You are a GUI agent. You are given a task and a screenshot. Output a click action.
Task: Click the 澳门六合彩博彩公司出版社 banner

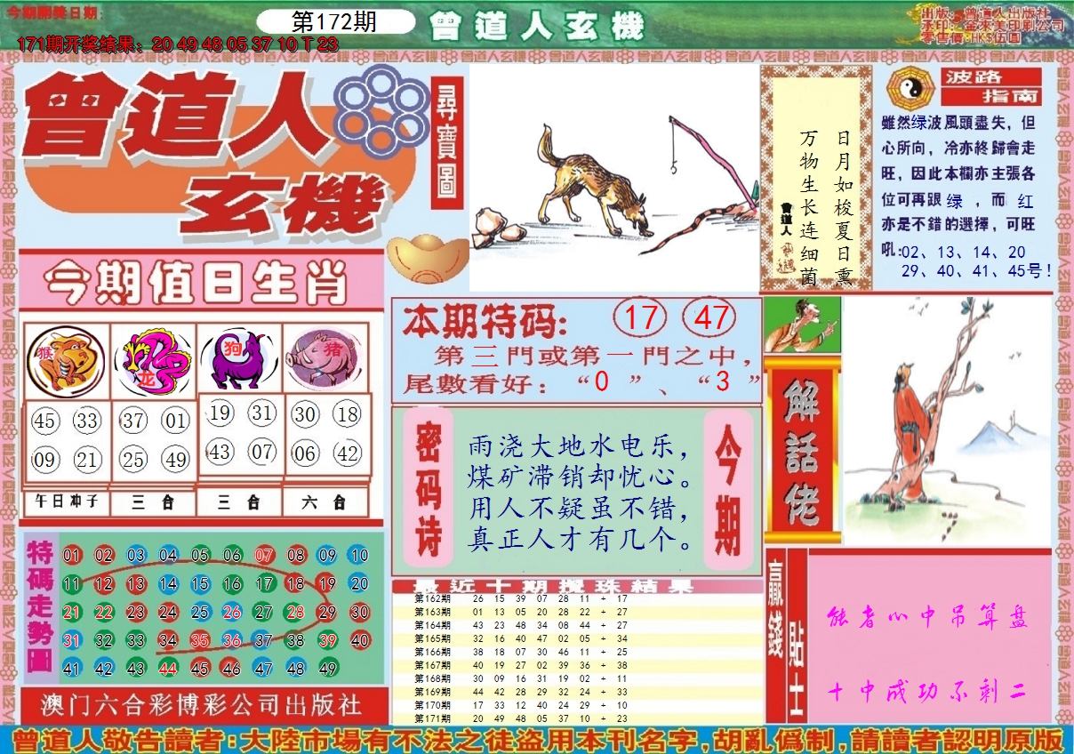coord(204,706)
